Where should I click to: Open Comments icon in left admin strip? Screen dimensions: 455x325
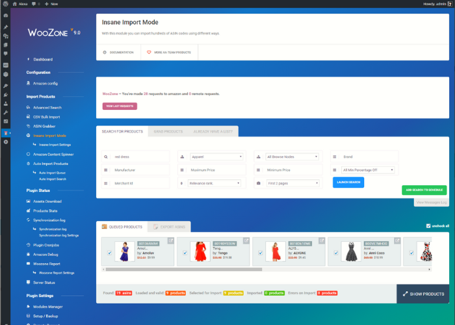pyautogui.click(x=5, y=54)
